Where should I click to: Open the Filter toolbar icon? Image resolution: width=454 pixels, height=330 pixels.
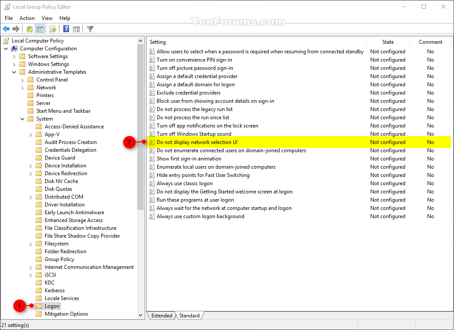(x=90, y=29)
